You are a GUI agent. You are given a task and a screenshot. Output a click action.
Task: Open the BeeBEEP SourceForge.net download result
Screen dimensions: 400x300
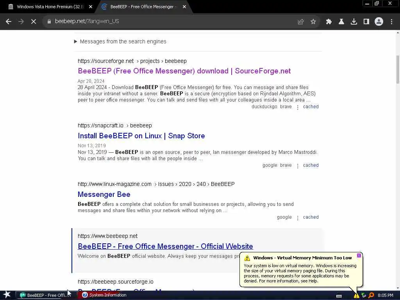(x=184, y=71)
